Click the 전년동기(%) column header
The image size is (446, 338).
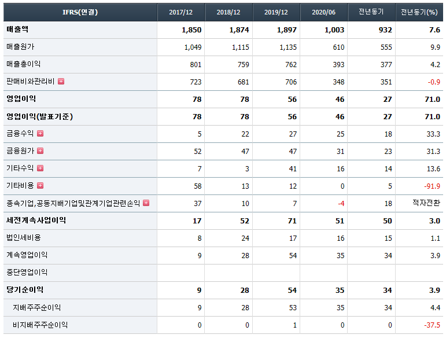click(419, 12)
